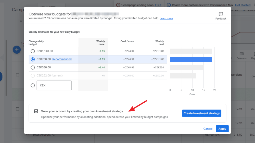This screenshot has width=255, height=143.
Task: Select the custom budget radio button
Action: point(33,86)
